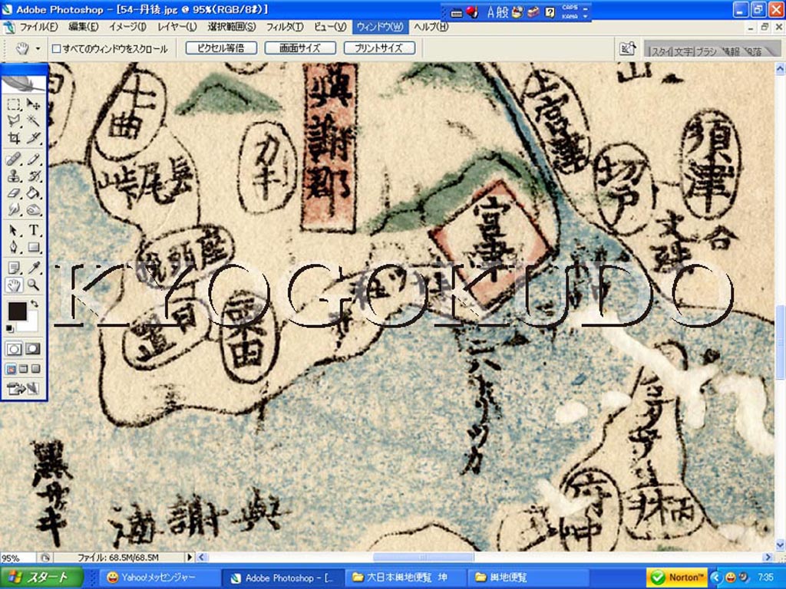The image size is (786, 589).
Task: Select the Hand tool in toolbox
Action: (14, 285)
